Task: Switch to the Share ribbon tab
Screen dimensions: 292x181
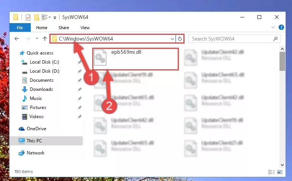Action: pos(64,28)
